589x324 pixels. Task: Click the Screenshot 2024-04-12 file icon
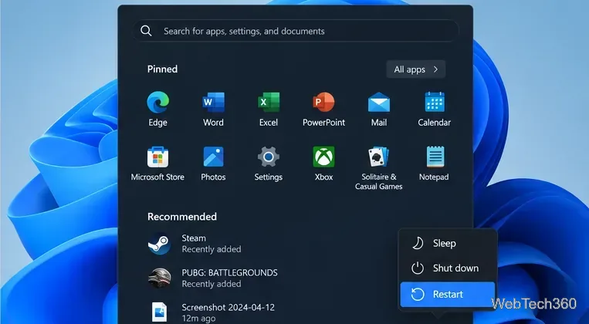click(x=159, y=312)
